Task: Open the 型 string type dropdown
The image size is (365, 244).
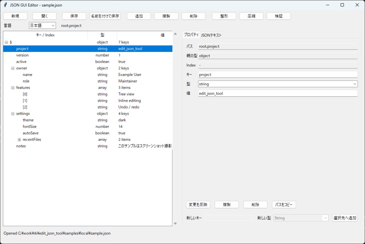Action: [278, 84]
